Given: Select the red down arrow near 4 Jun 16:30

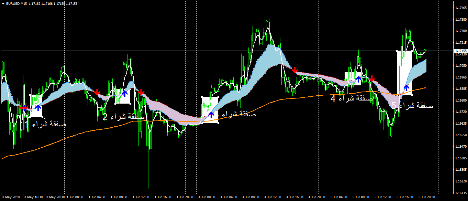Looking at the screenshot, I should point(295,70).
